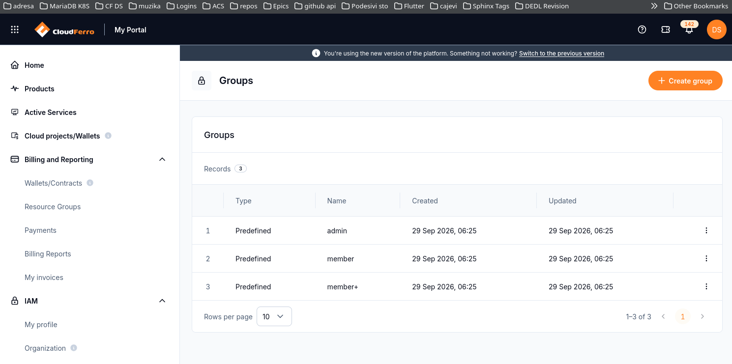Open Cloud projects/Wallets in the sidebar
732x364 pixels.
(62, 136)
